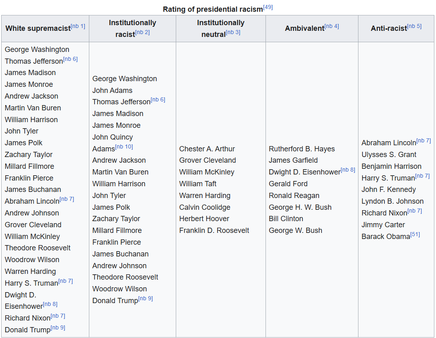The height and width of the screenshot is (338, 436).
Task: Click the nb 10 note after John Quincy Adams
Action: coord(124,147)
